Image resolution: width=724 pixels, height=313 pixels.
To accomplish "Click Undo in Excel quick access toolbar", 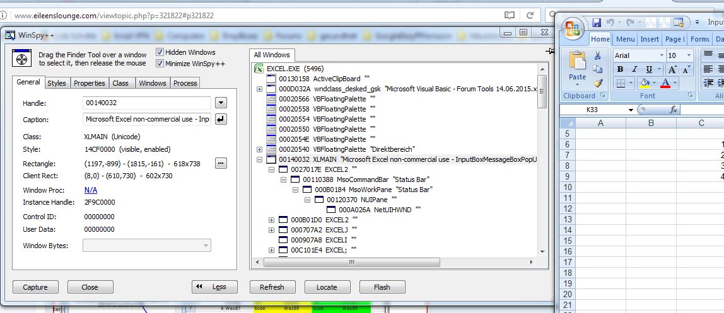I will tap(610, 22).
